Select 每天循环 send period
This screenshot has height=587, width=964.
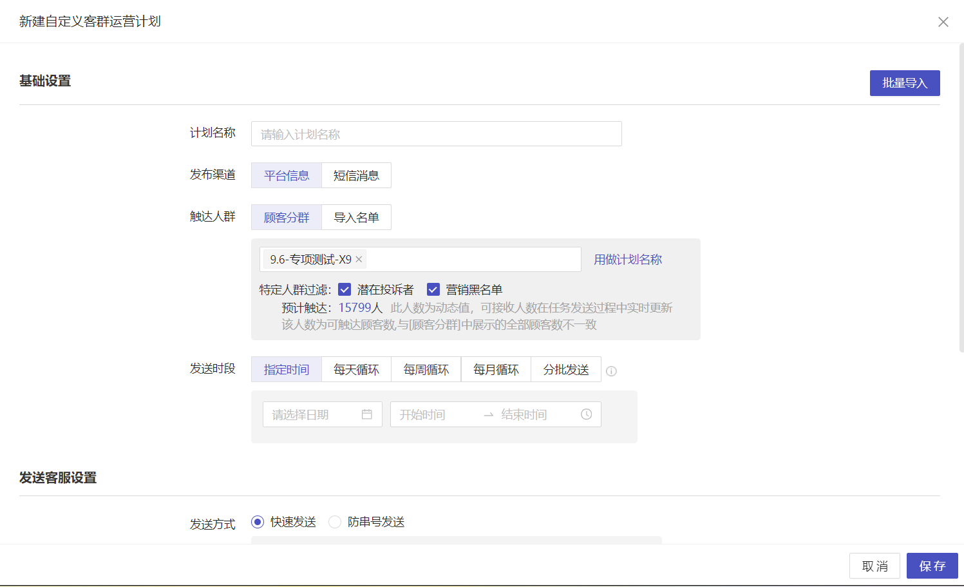point(356,369)
